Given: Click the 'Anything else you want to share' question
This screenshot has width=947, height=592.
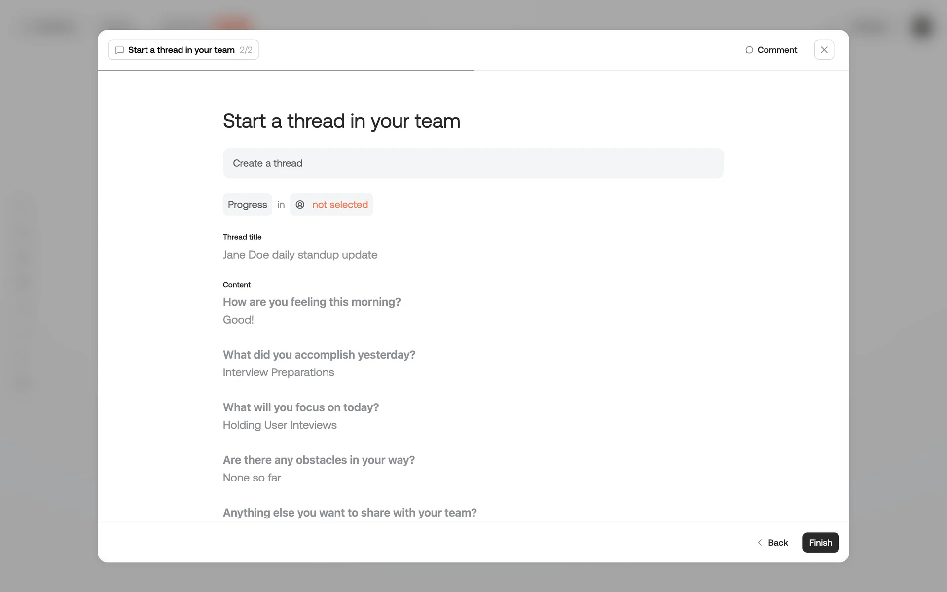Looking at the screenshot, I should pos(350,513).
